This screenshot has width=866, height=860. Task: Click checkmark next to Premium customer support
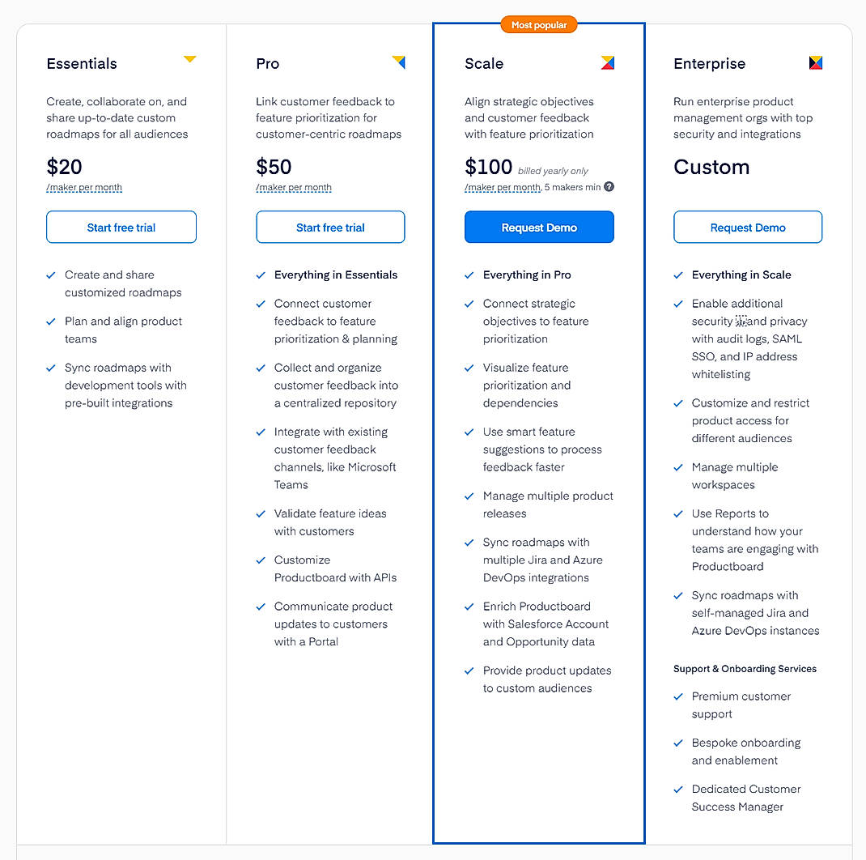(x=678, y=696)
